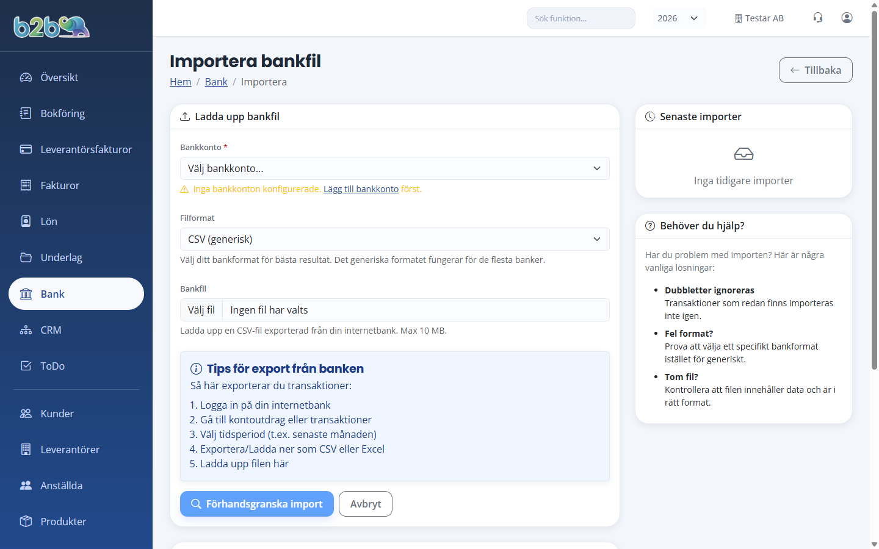Open the Produkter box icon
The height and width of the screenshot is (549, 879).
point(26,521)
